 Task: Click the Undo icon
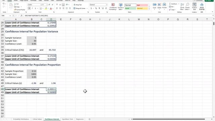[4, 4]
